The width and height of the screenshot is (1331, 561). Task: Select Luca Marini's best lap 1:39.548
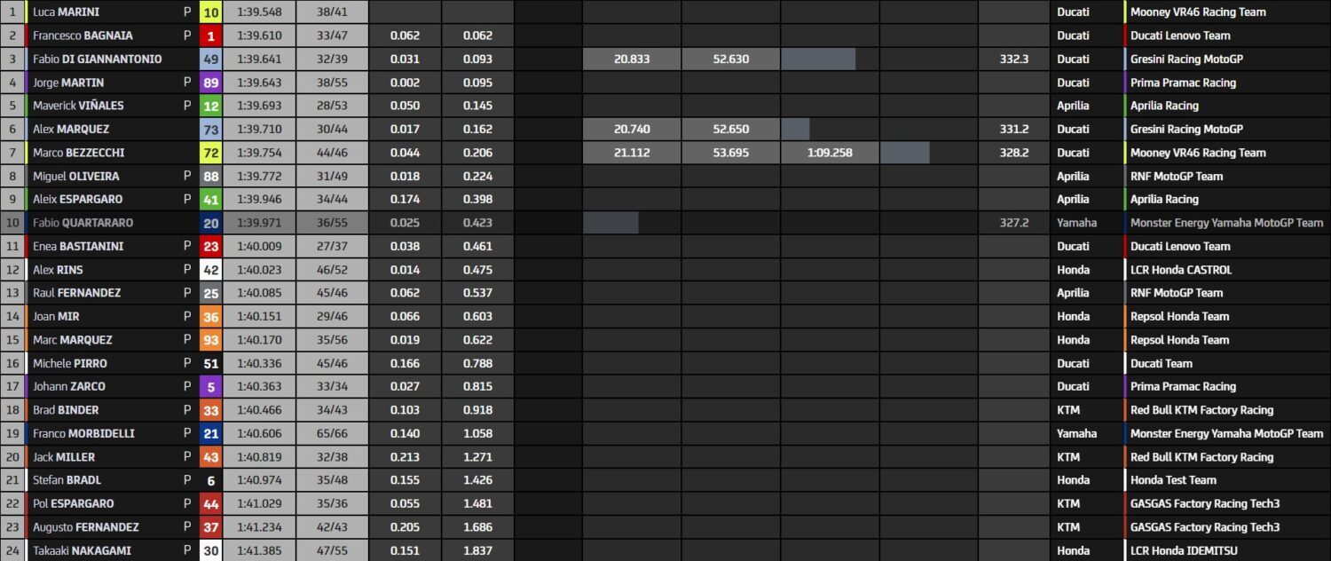(x=258, y=12)
